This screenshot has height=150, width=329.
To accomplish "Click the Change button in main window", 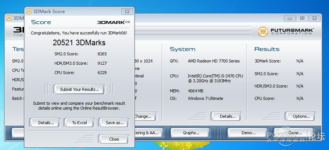I will [145, 116].
